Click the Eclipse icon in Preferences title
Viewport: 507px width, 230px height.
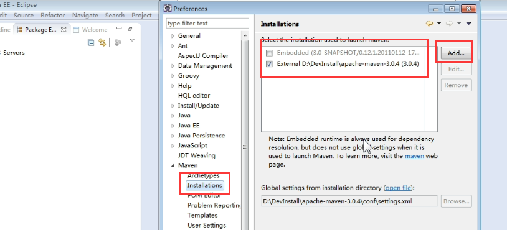click(168, 8)
